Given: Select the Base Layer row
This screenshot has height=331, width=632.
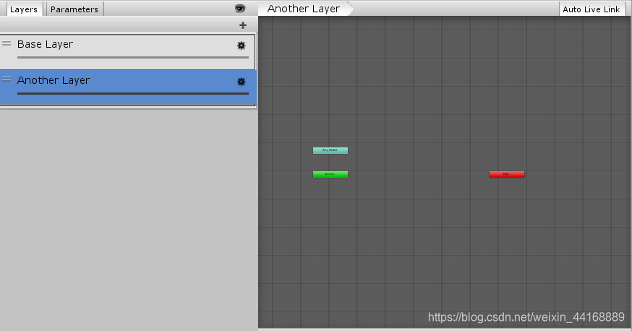Looking at the screenshot, I should 127,52.
